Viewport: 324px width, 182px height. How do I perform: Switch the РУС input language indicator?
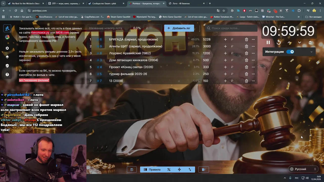coord(297,178)
